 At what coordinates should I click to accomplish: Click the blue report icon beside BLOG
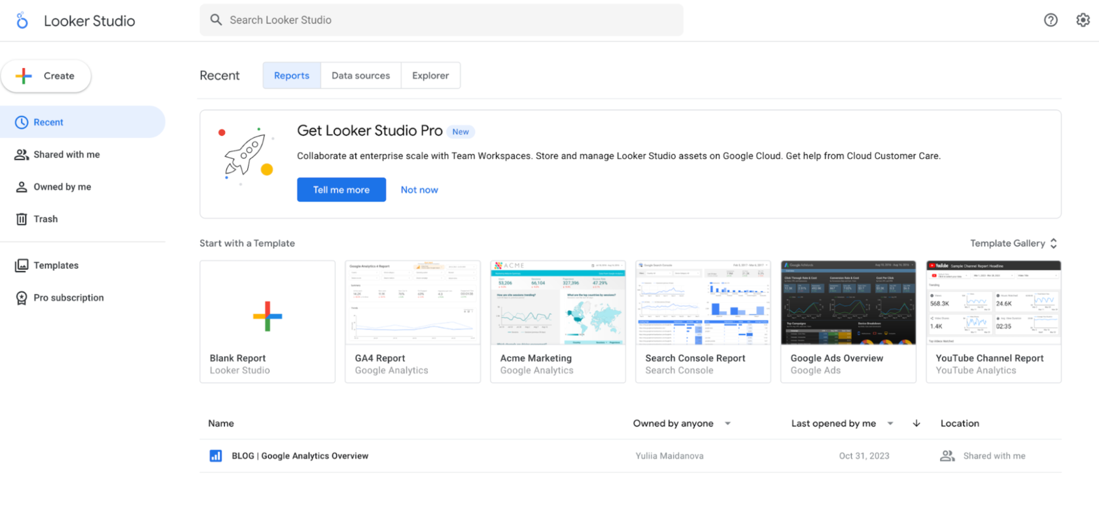tap(215, 456)
